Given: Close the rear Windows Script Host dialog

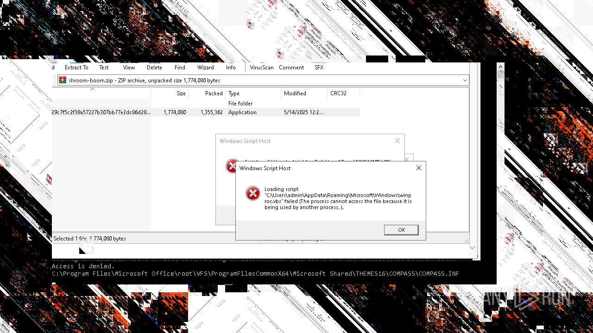Looking at the screenshot, I should pyautogui.click(x=397, y=141).
